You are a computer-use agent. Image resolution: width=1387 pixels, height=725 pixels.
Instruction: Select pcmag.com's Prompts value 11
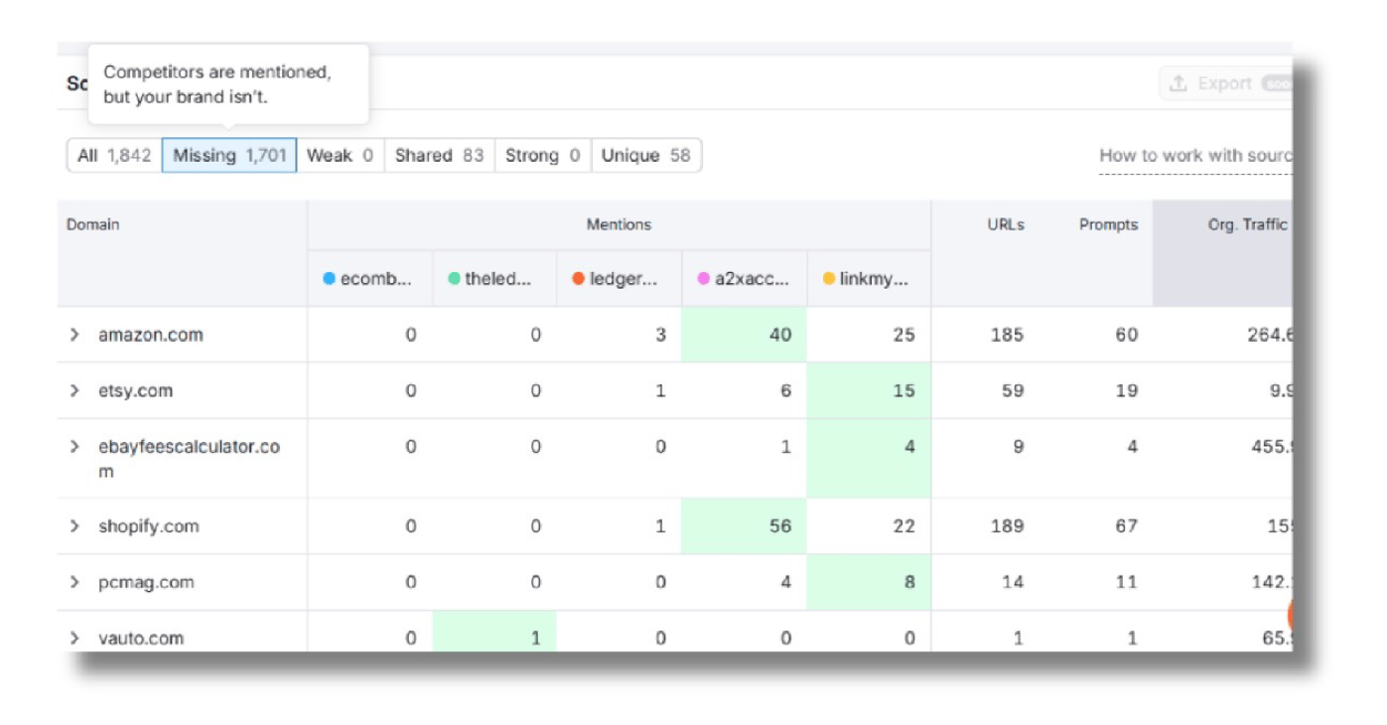(x=1126, y=582)
